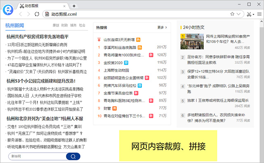
Task: Click new badge beside 金鹰节演员座位表
Action: pos(136,93)
